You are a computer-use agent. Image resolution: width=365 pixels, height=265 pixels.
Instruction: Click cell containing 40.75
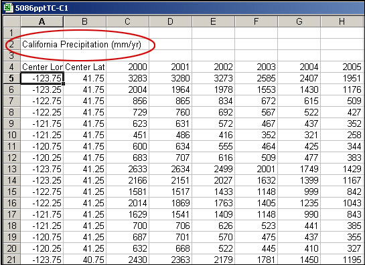click(85, 260)
